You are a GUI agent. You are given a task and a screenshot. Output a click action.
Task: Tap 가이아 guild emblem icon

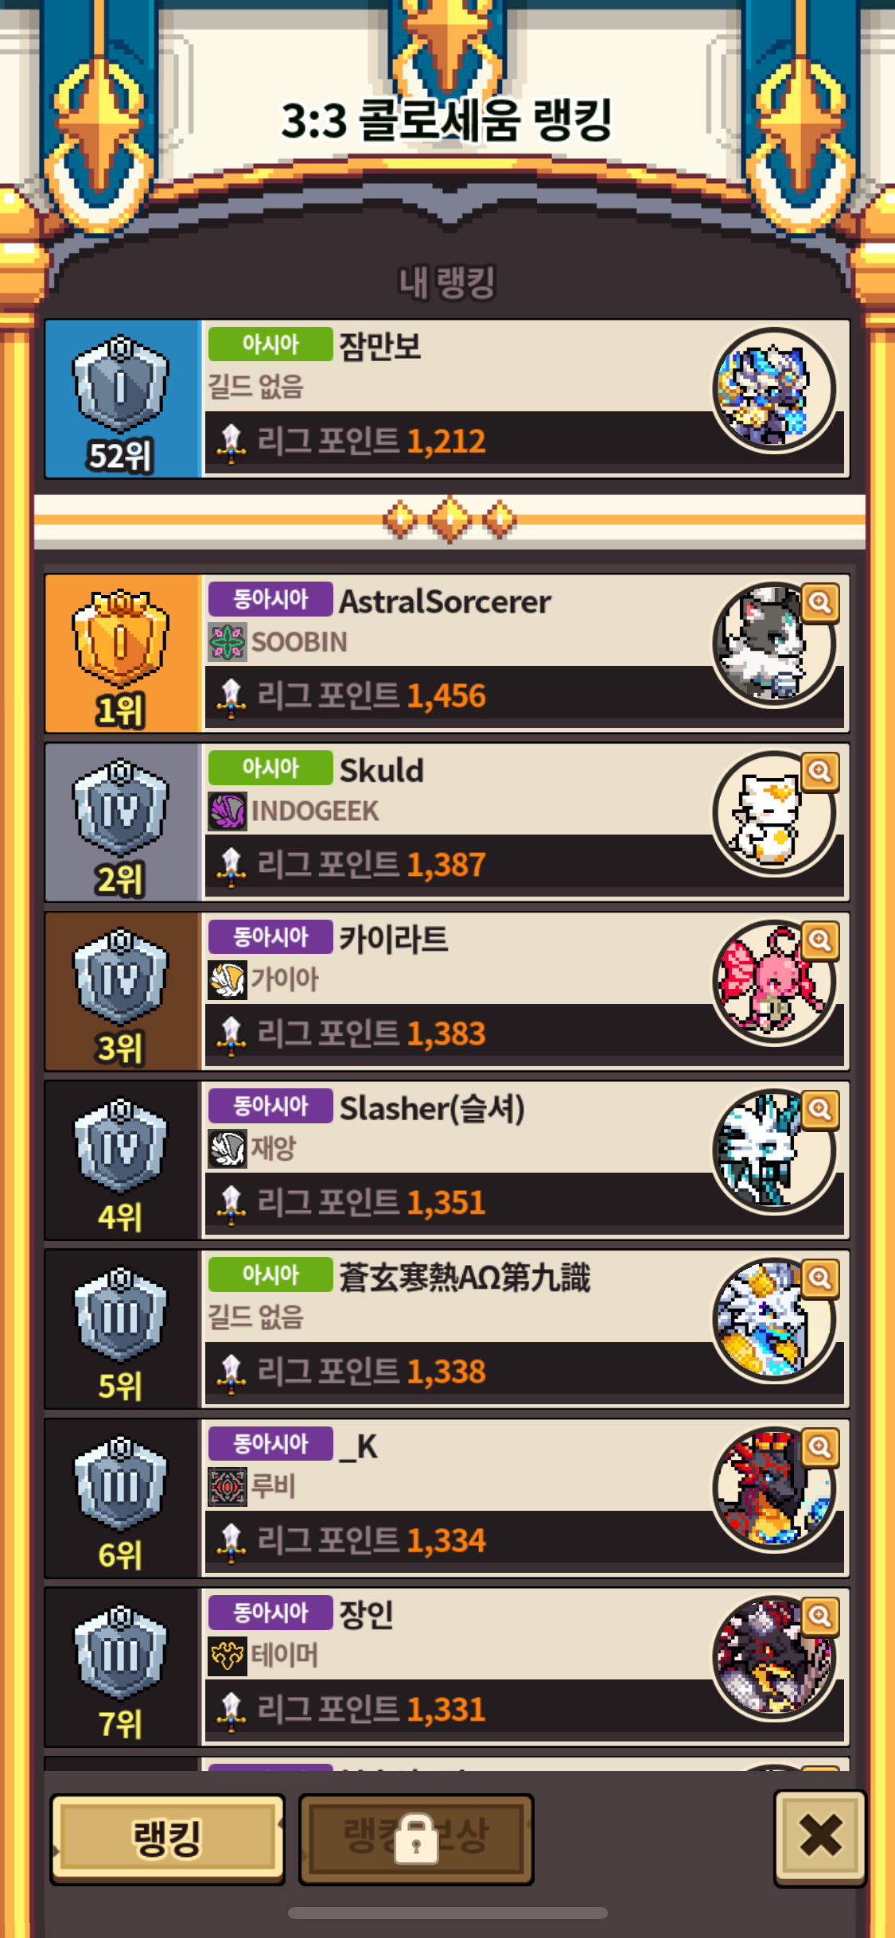coord(228,980)
